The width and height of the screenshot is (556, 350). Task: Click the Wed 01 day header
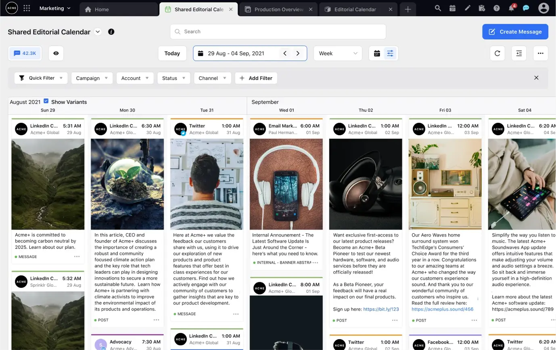coord(286,110)
